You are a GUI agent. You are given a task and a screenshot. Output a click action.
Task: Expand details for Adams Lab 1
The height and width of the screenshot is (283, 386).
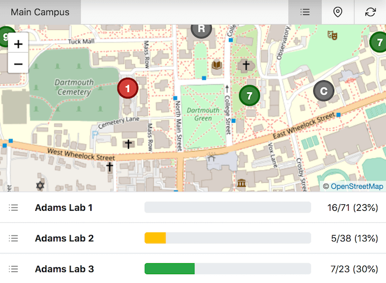tap(14, 208)
